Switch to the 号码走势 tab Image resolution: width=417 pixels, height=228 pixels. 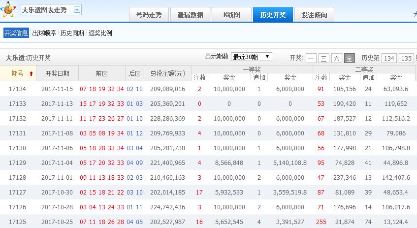149,15
